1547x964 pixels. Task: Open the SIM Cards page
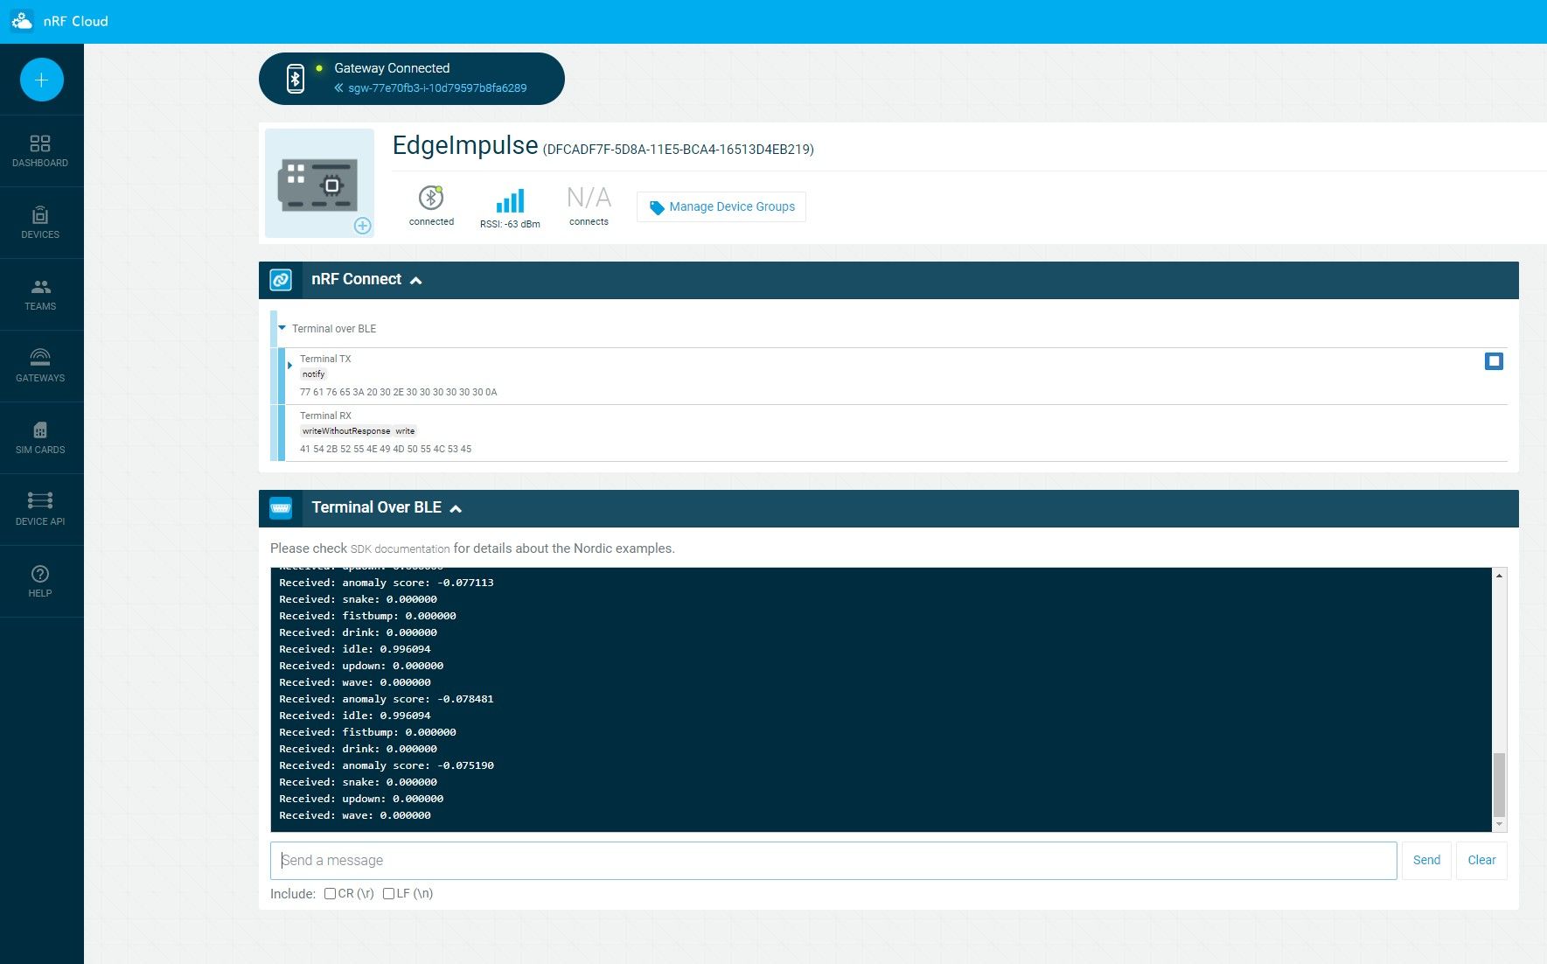(40, 437)
